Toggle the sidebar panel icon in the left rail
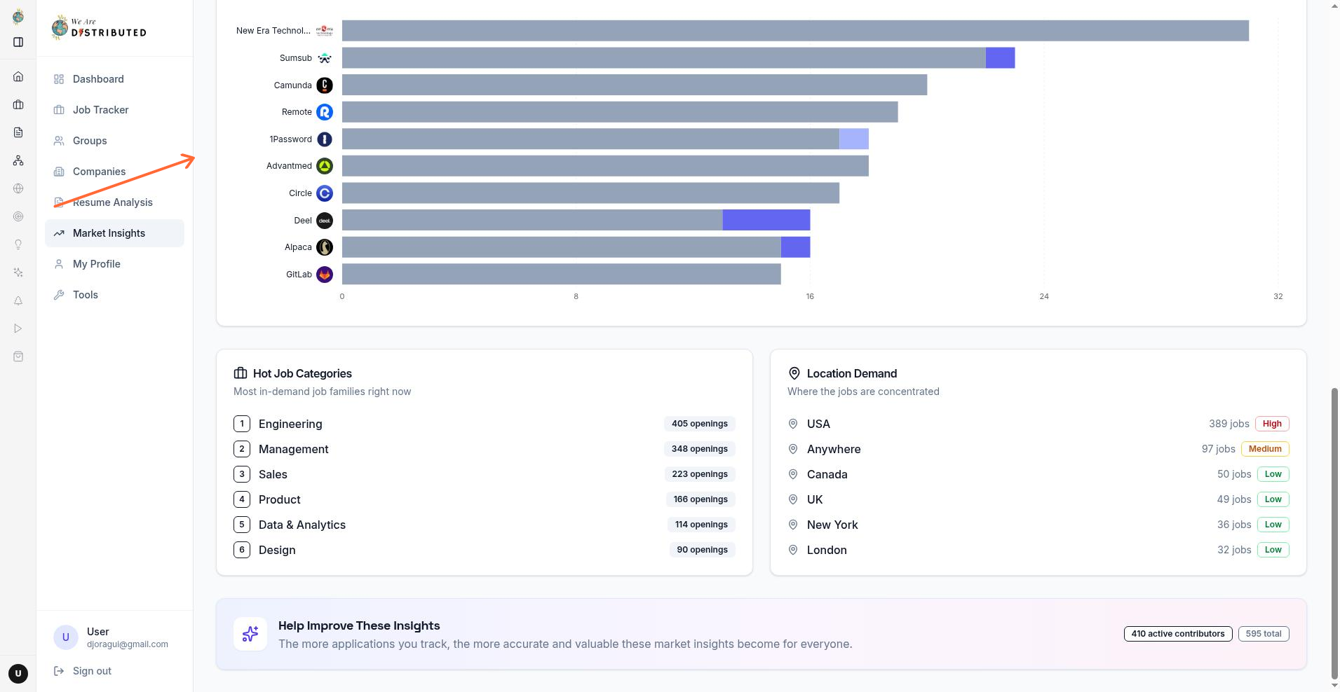This screenshot has height=692, width=1340. pyautogui.click(x=18, y=42)
